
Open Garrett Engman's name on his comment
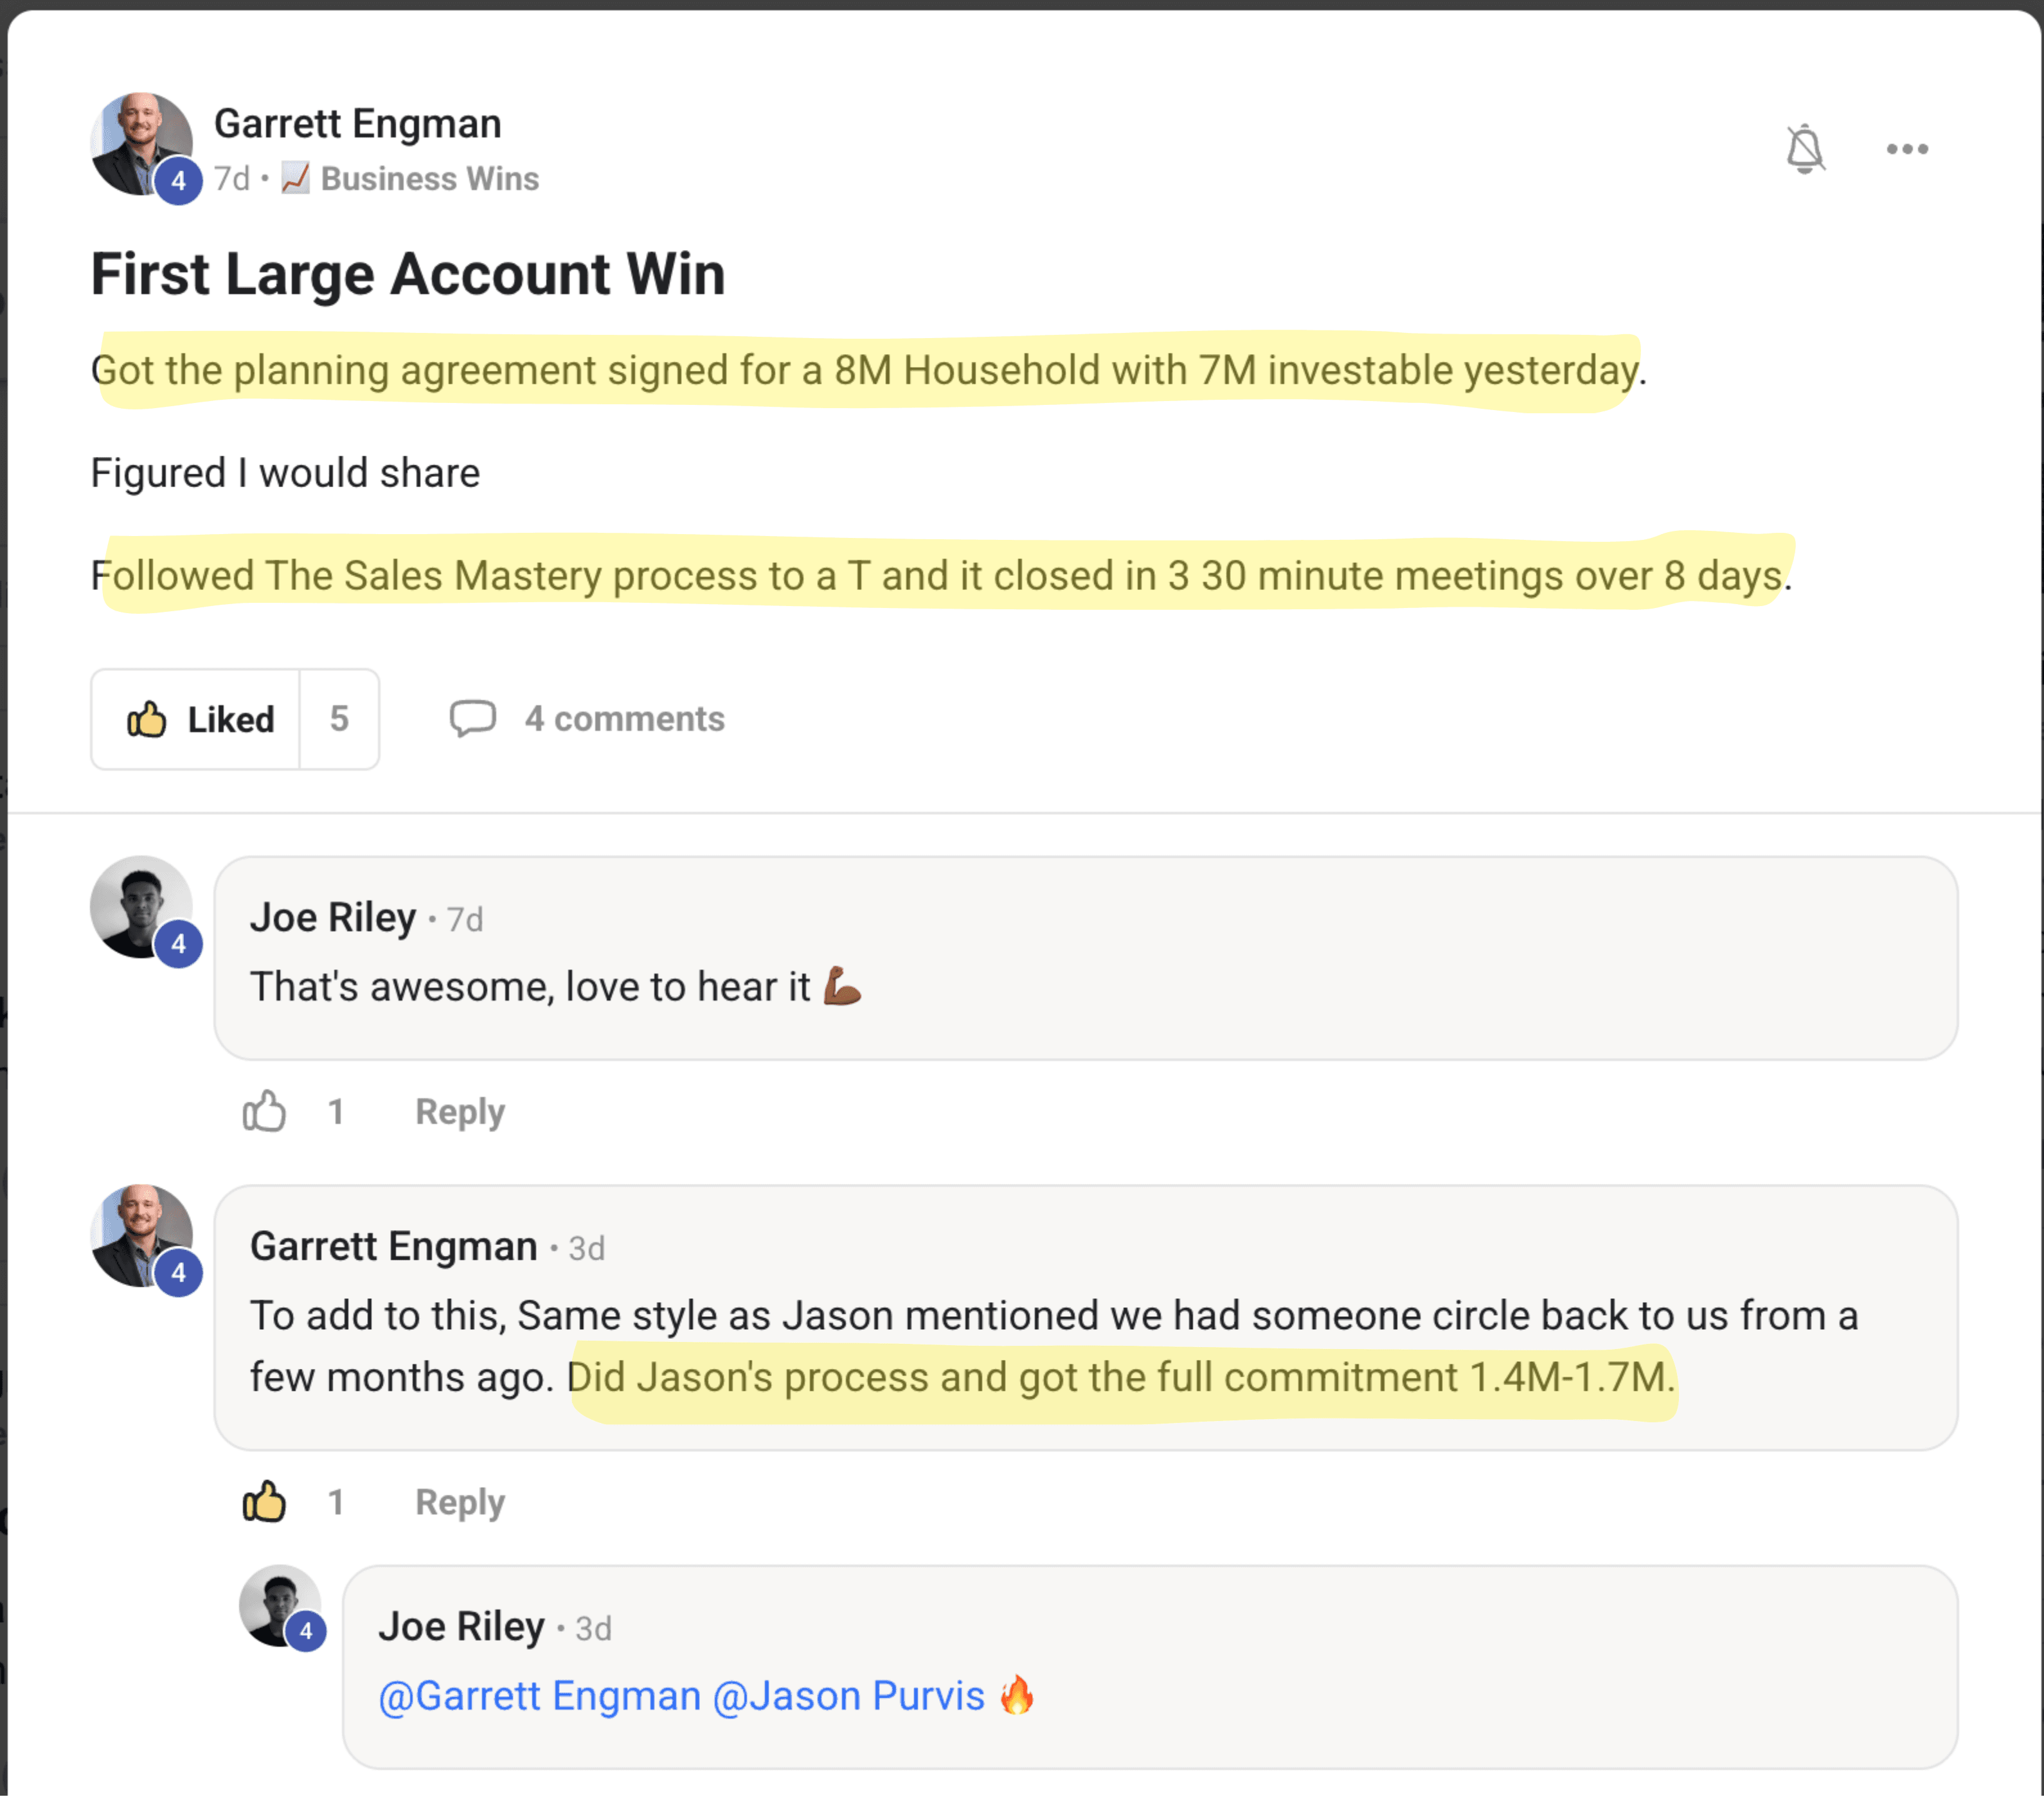[394, 1246]
